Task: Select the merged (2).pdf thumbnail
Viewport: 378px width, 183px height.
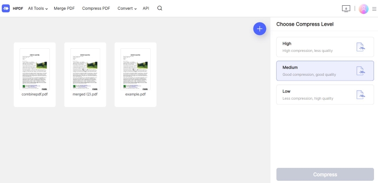Action: pyautogui.click(x=85, y=70)
